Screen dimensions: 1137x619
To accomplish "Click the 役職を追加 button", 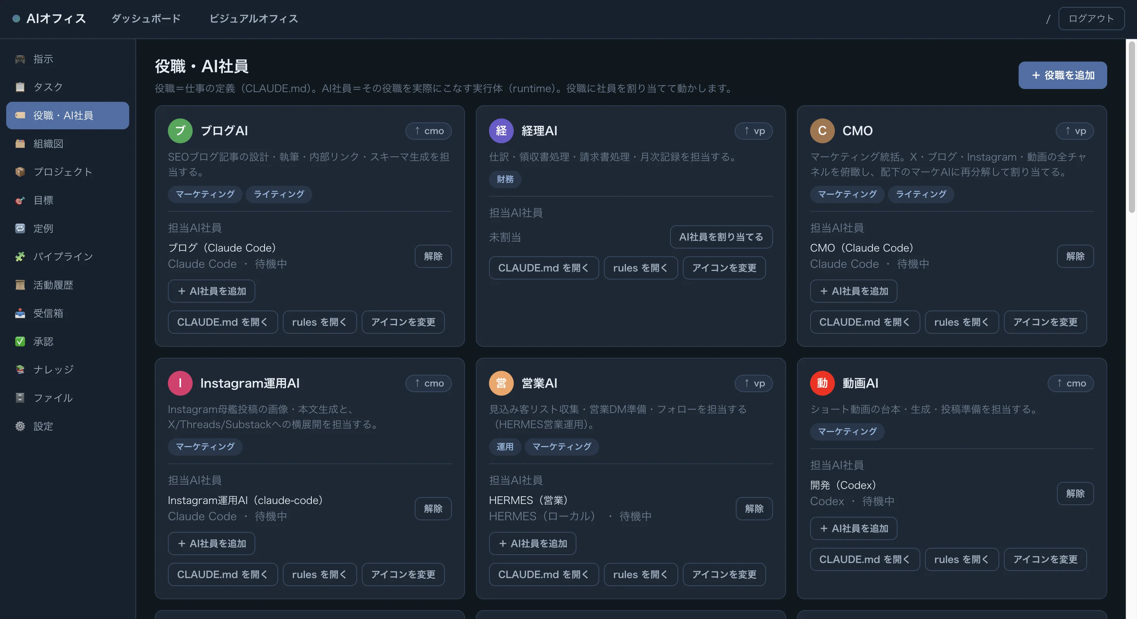I will 1062,75.
